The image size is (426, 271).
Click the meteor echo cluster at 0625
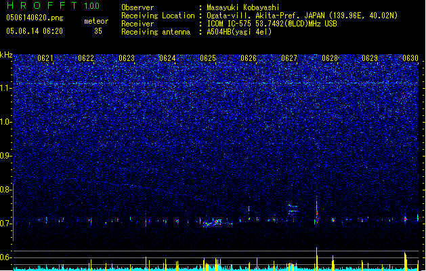pos(213,222)
